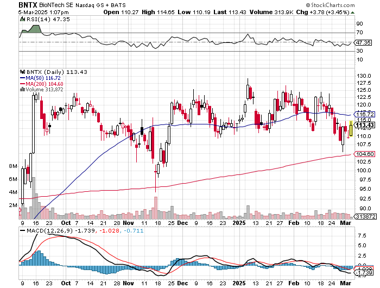Click the -1.739 tag on the MACD axis
380x288 pixels.
tap(364, 272)
